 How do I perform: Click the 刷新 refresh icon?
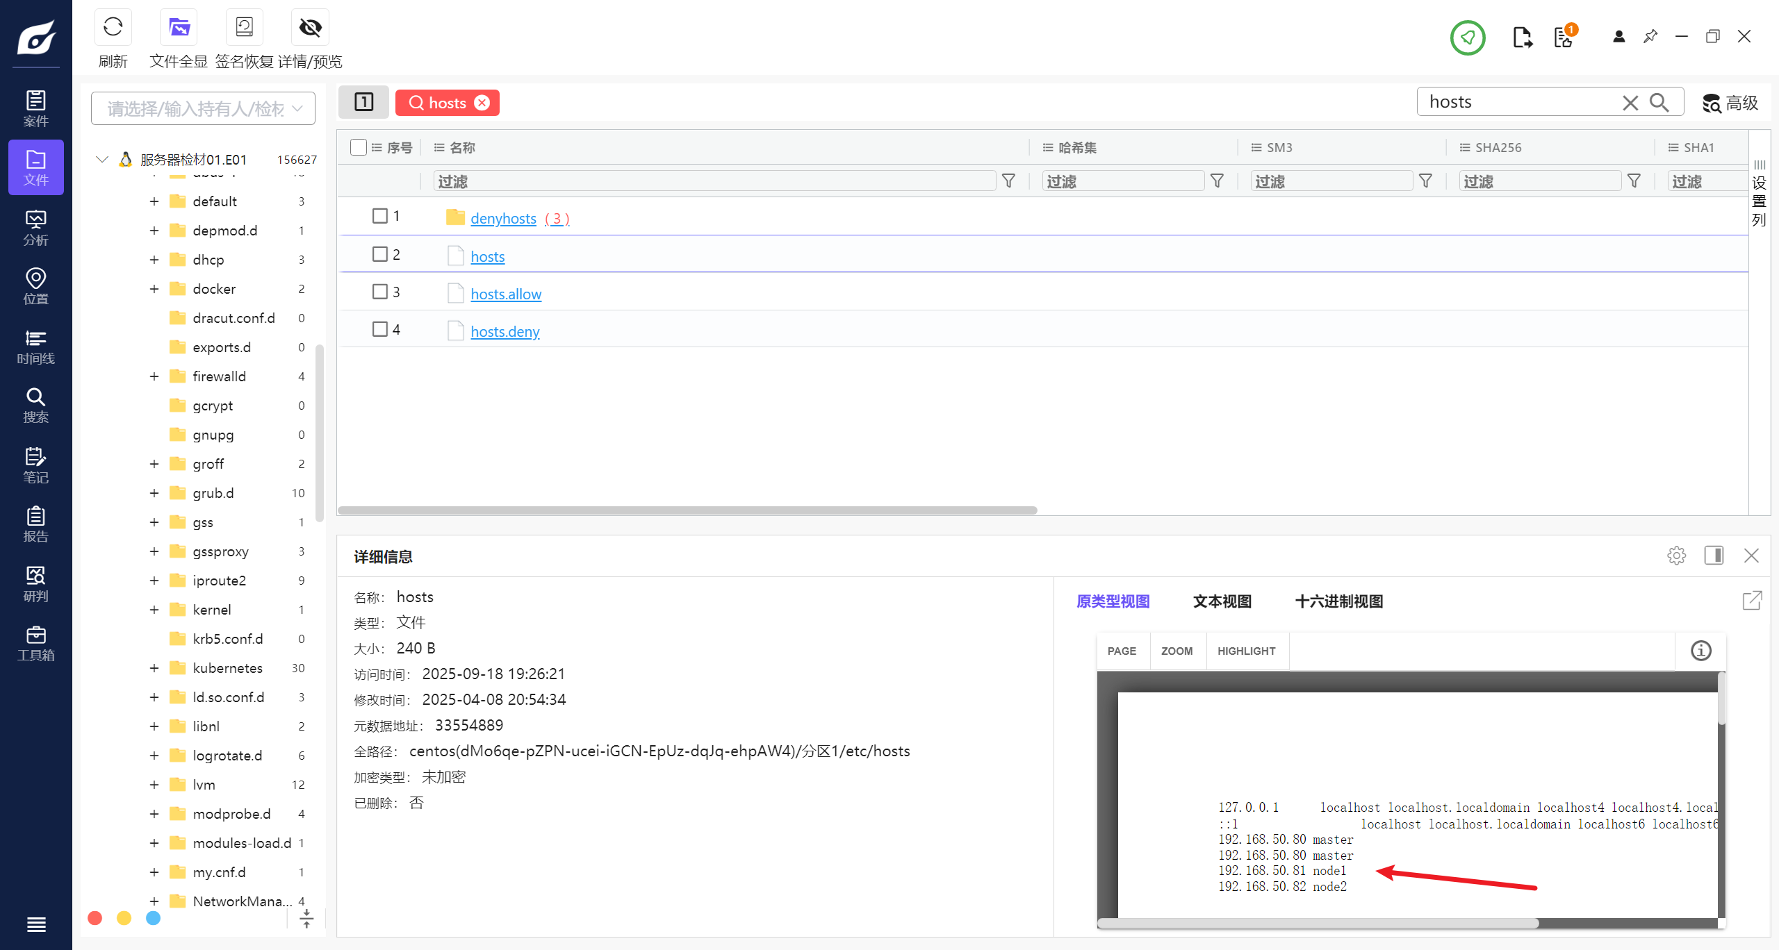coord(113,28)
